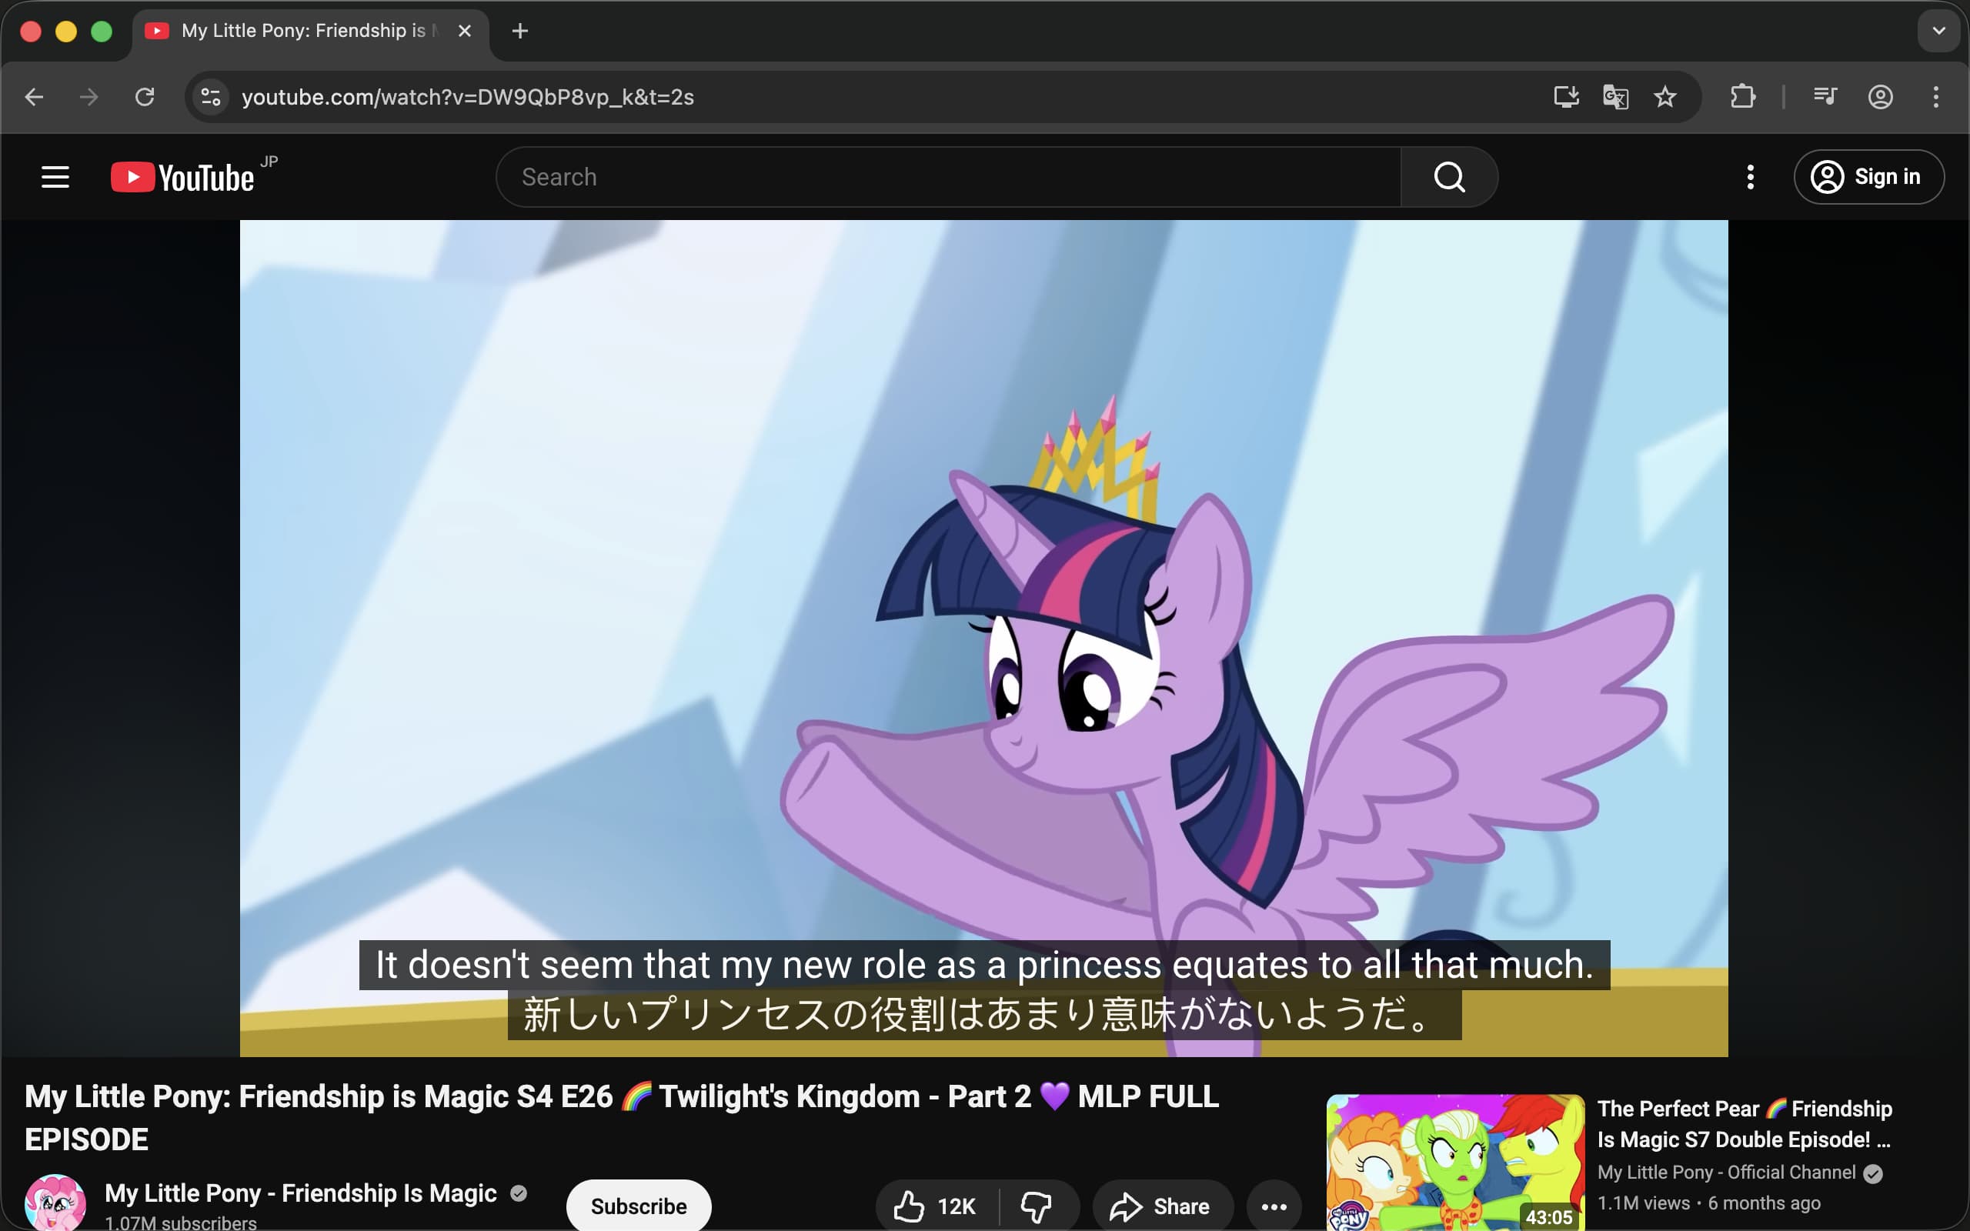Click the Sign in button
Screen dimensions: 1970x1231
pyautogui.click(x=1869, y=177)
